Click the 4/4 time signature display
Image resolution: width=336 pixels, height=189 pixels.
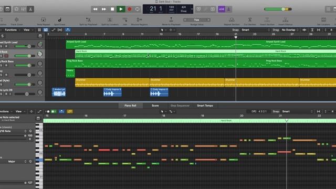pos(184,7)
